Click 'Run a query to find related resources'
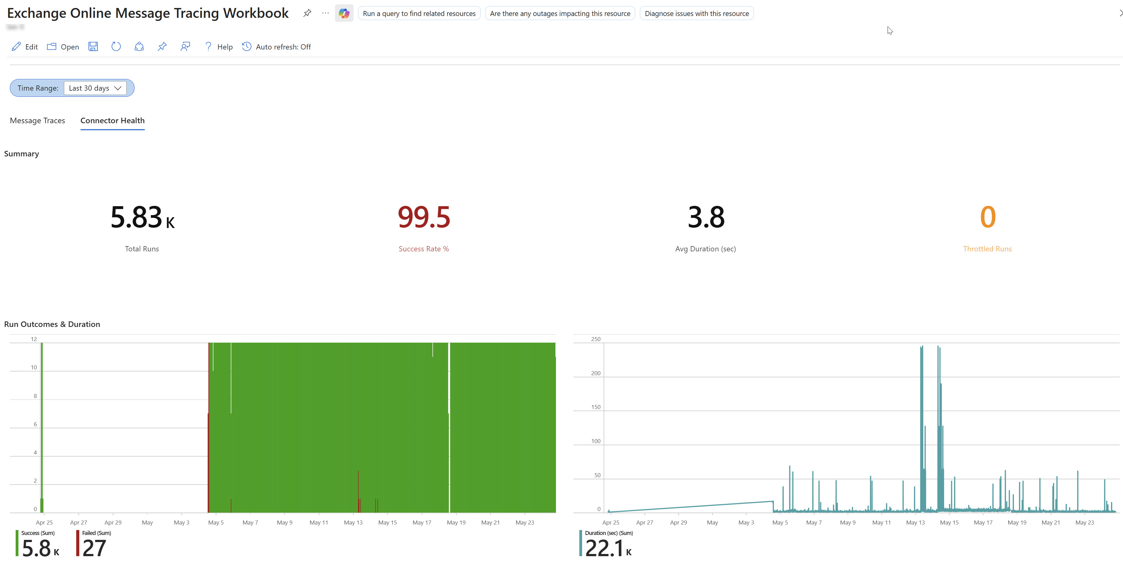Screen dimensions: 1123x562 [419, 14]
